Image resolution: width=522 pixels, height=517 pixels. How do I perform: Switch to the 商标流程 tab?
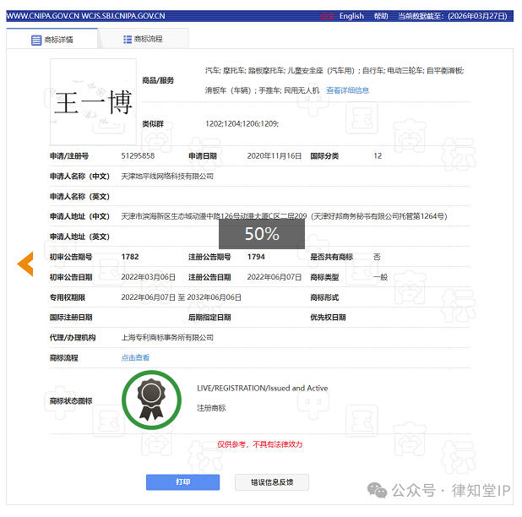click(143, 39)
